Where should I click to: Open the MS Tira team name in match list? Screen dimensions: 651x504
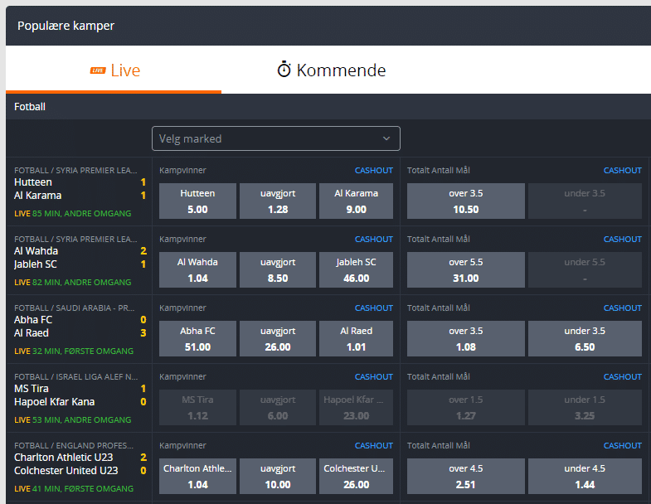click(32, 389)
